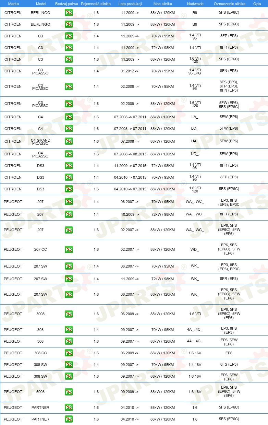Click fuel icon in 308 SW 1.4 16V row
Screen dimensions: 268x425
tap(69, 365)
